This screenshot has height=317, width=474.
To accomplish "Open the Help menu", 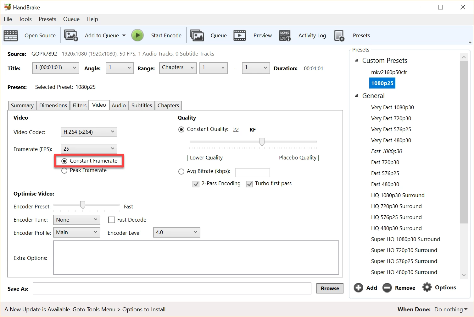I will click(92, 19).
